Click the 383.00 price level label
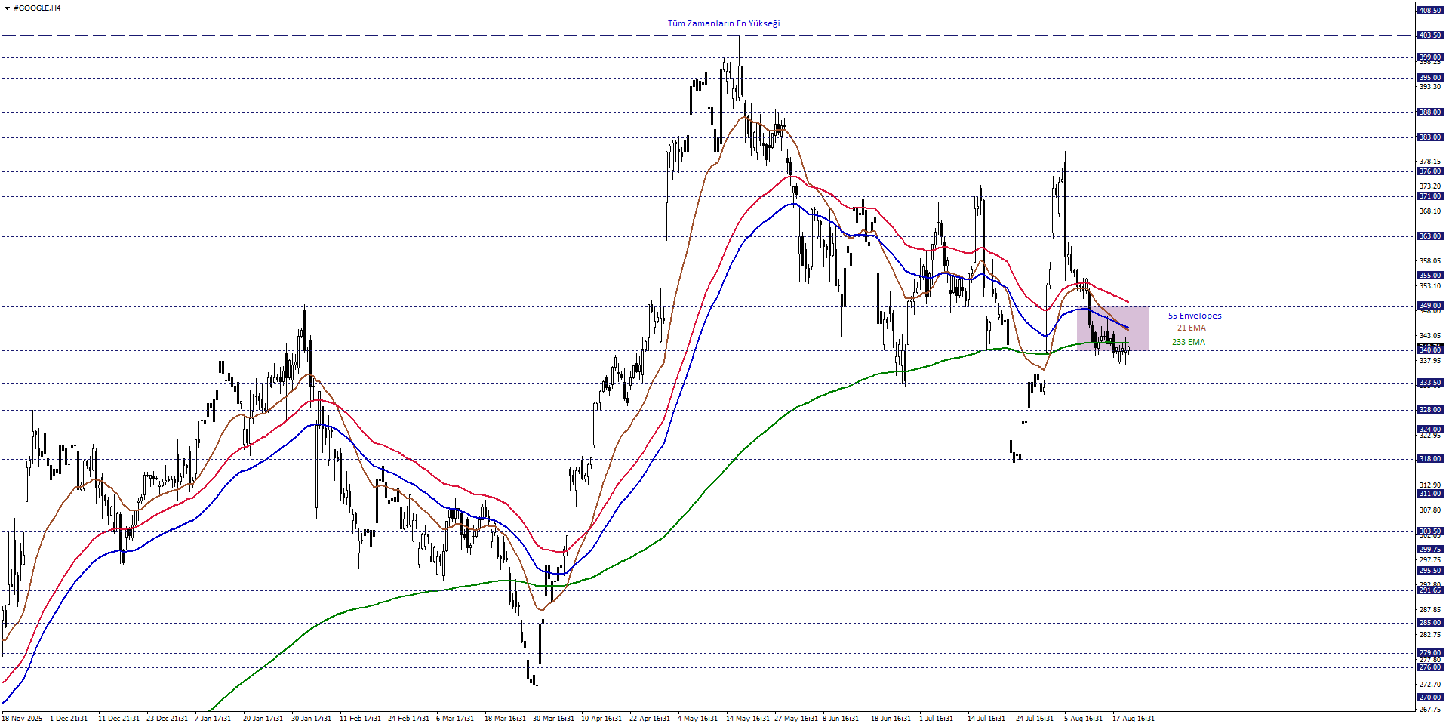 [x=1430, y=137]
